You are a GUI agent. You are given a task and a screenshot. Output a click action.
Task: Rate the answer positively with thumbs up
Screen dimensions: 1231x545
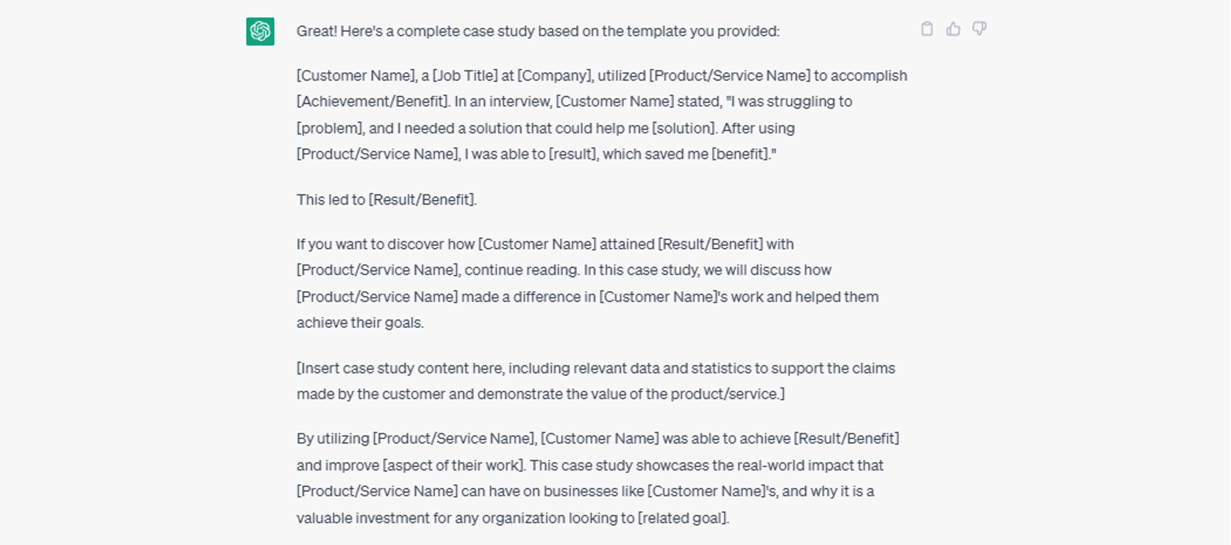(x=953, y=28)
